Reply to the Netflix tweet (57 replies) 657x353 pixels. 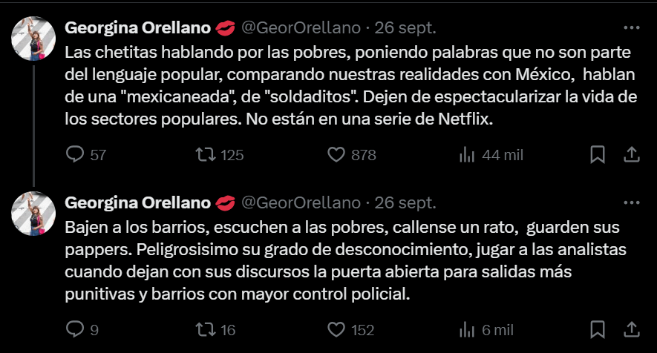click(x=76, y=155)
